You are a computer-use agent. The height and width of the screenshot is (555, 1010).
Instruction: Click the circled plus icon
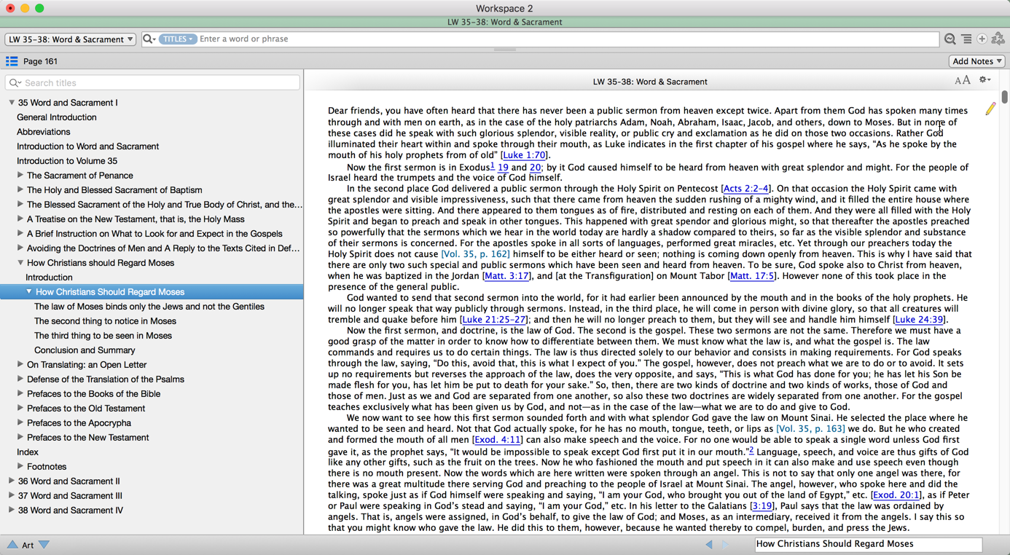coord(982,39)
